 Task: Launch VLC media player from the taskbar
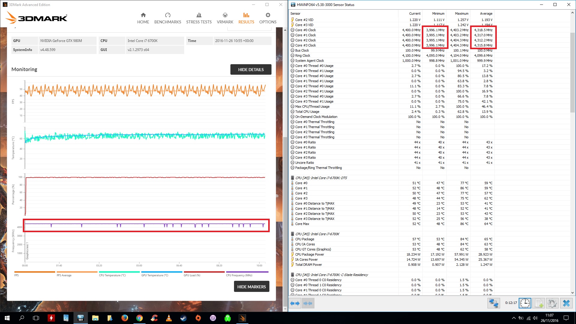[x=169, y=318]
